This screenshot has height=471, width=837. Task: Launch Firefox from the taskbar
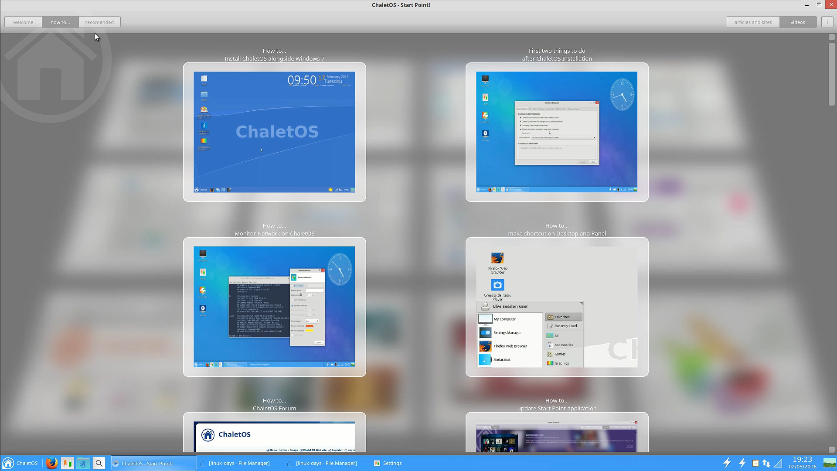pos(51,463)
